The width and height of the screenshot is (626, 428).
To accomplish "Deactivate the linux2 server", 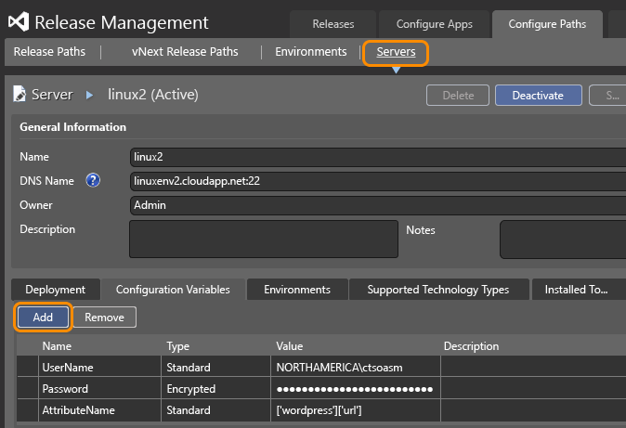I will (538, 96).
